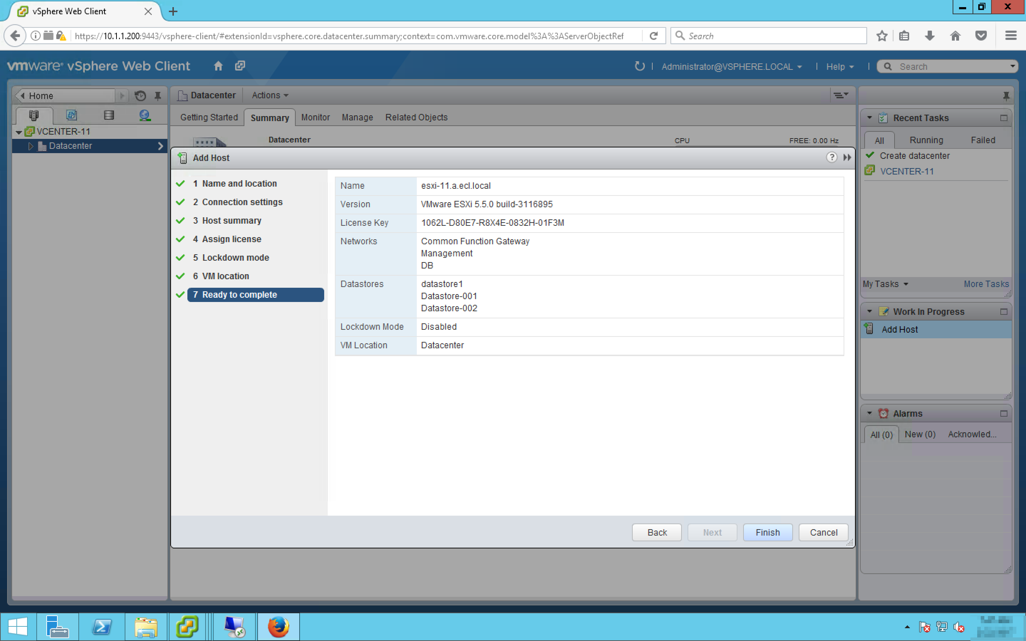Viewport: 1026px width, 641px height.
Task: Maximize the Recent Tasks panel
Action: click(1004, 118)
